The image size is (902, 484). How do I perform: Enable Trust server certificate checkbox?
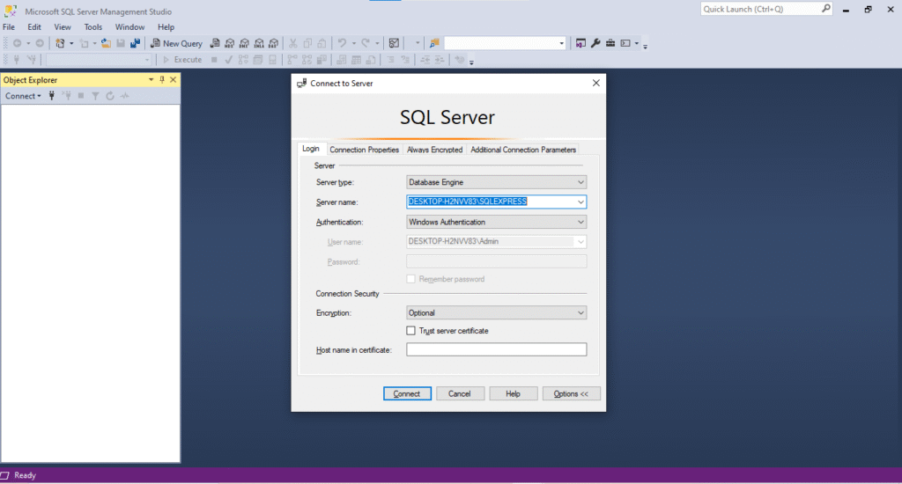pos(410,331)
